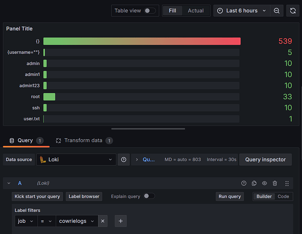Delete query A with the trash icon
This screenshot has width=302, height=234.
pos(275,183)
